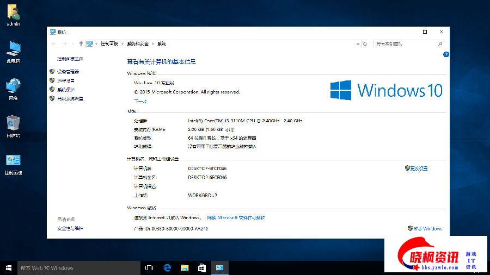Open the Store from the taskbar
Screen dimensions: 490x275
coord(201,268)
